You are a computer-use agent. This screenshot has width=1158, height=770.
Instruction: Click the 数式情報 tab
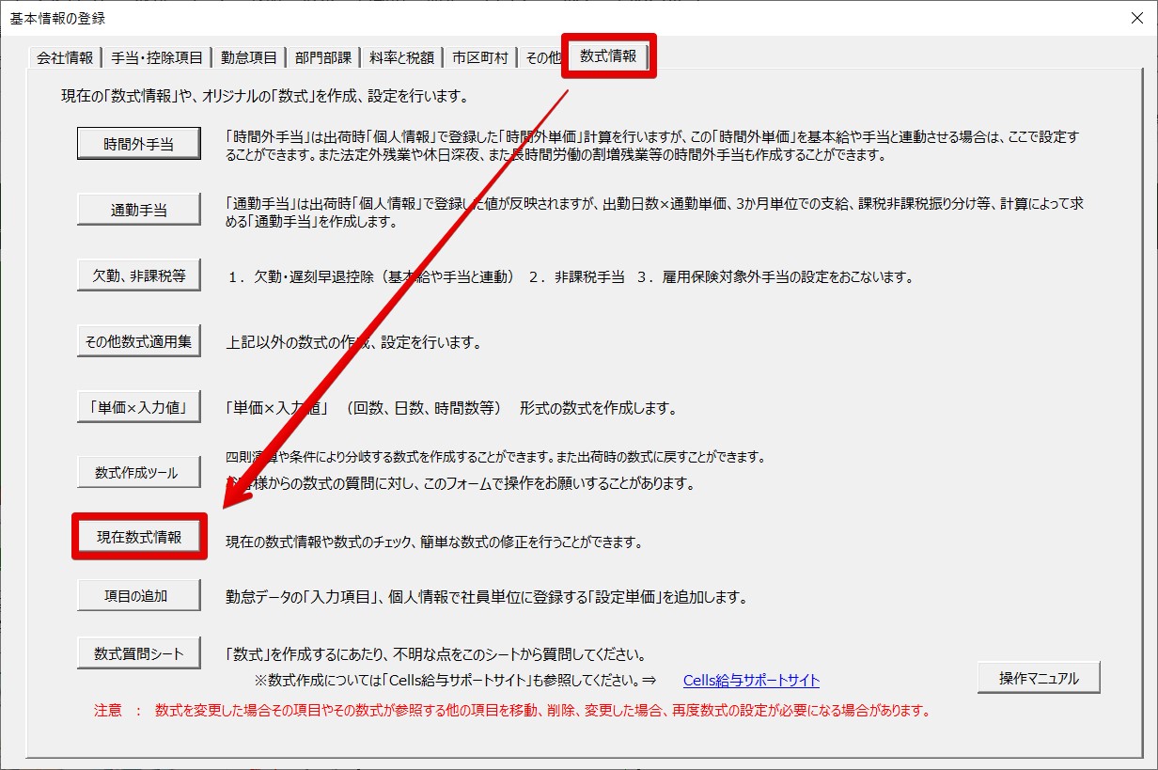(608, 56)
